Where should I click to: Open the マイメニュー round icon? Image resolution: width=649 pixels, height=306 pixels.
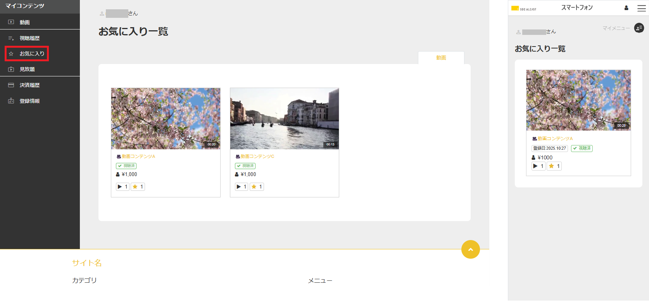[x=639, y=28]
